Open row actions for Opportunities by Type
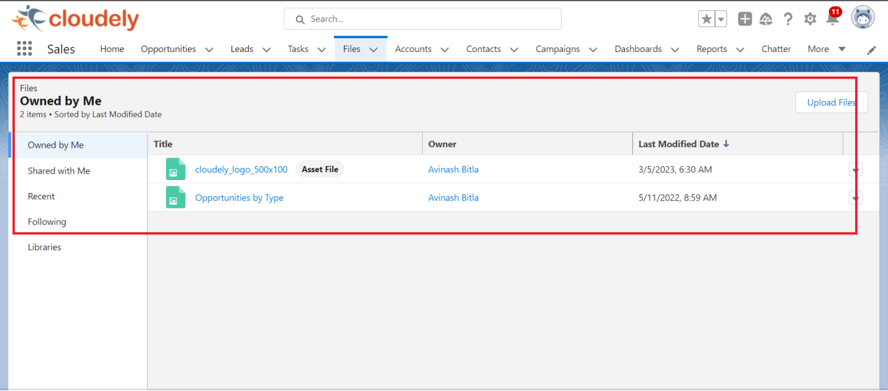The height and width of the screenshot is (391, 888). coord(855,198)
